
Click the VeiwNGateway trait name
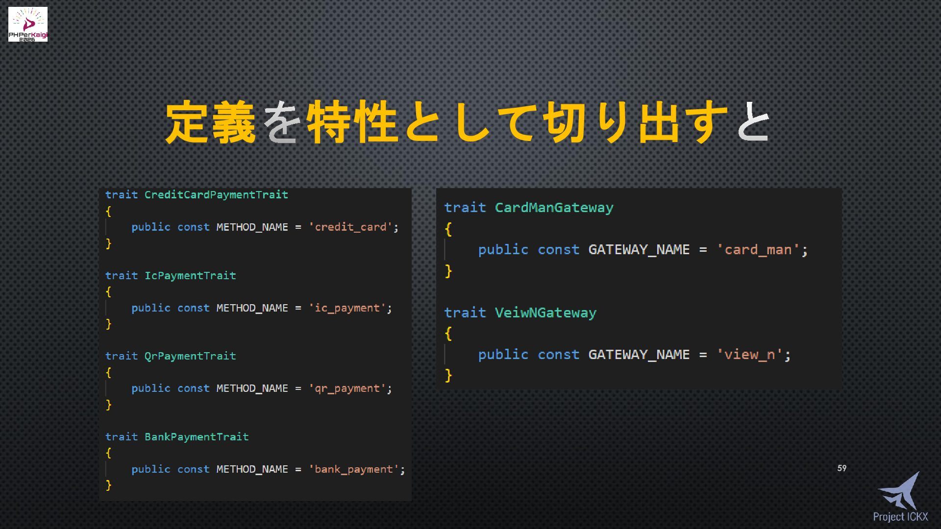pyautogui.click(x=545, y=313)
